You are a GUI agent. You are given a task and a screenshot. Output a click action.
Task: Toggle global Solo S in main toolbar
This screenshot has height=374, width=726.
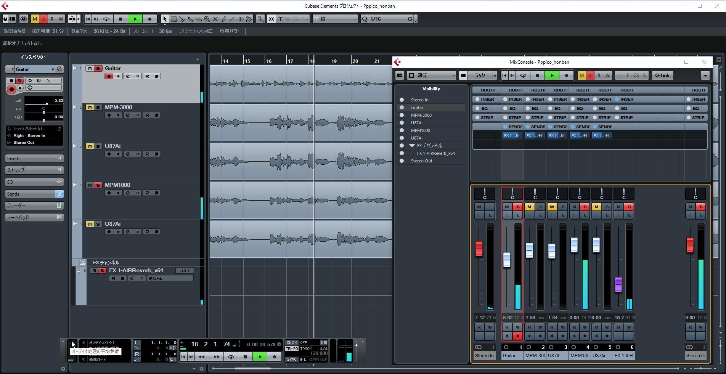pyautogui.click(x=43, y=19)
